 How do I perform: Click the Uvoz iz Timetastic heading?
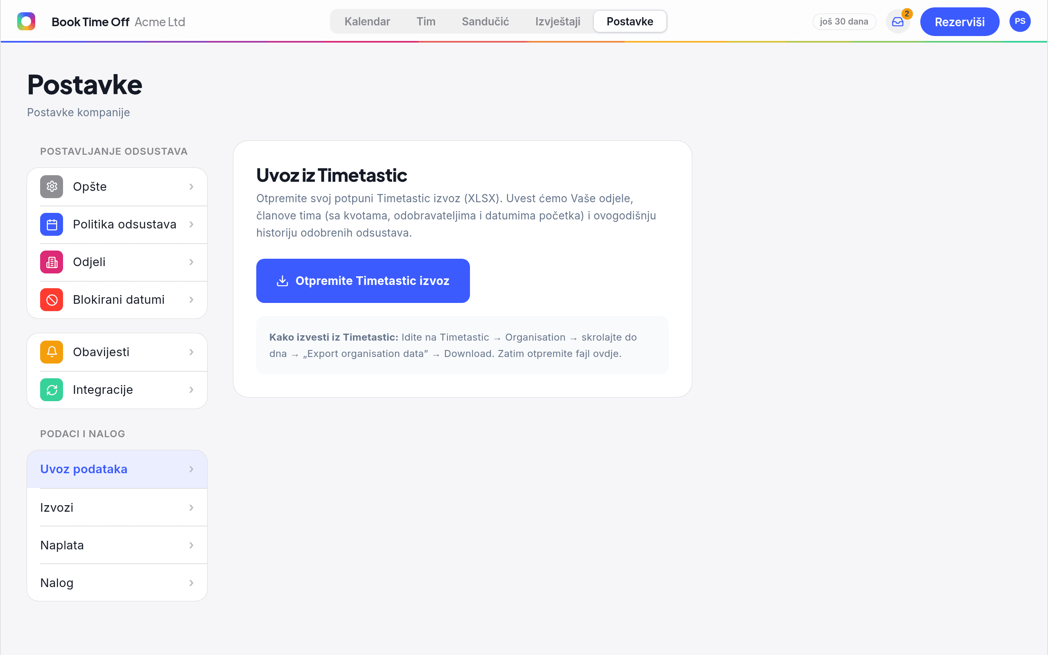click(x=332, y=175)
